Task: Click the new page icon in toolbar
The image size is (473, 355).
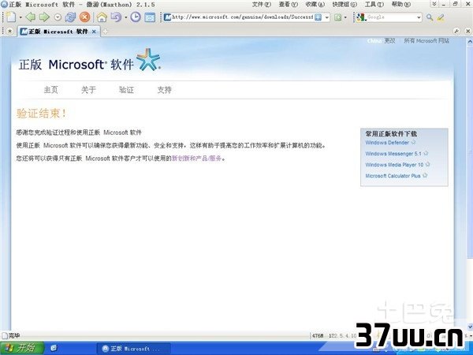Action: coord(11,17)
